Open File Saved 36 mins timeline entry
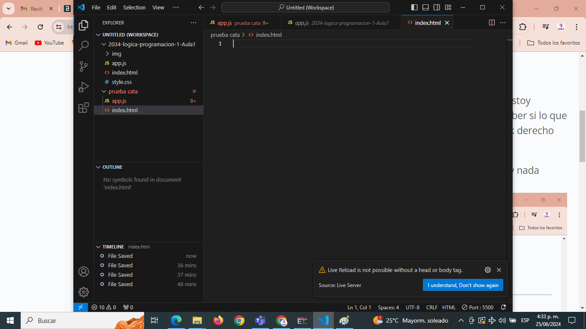This screenshot has height=329, width=586. point(148,265)
